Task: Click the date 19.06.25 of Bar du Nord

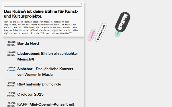Action: [12, 42]
